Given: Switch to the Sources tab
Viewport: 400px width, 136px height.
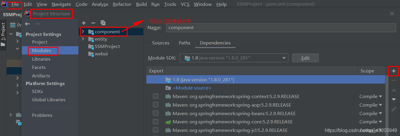Looking at the screenshot, I should 161,43.
